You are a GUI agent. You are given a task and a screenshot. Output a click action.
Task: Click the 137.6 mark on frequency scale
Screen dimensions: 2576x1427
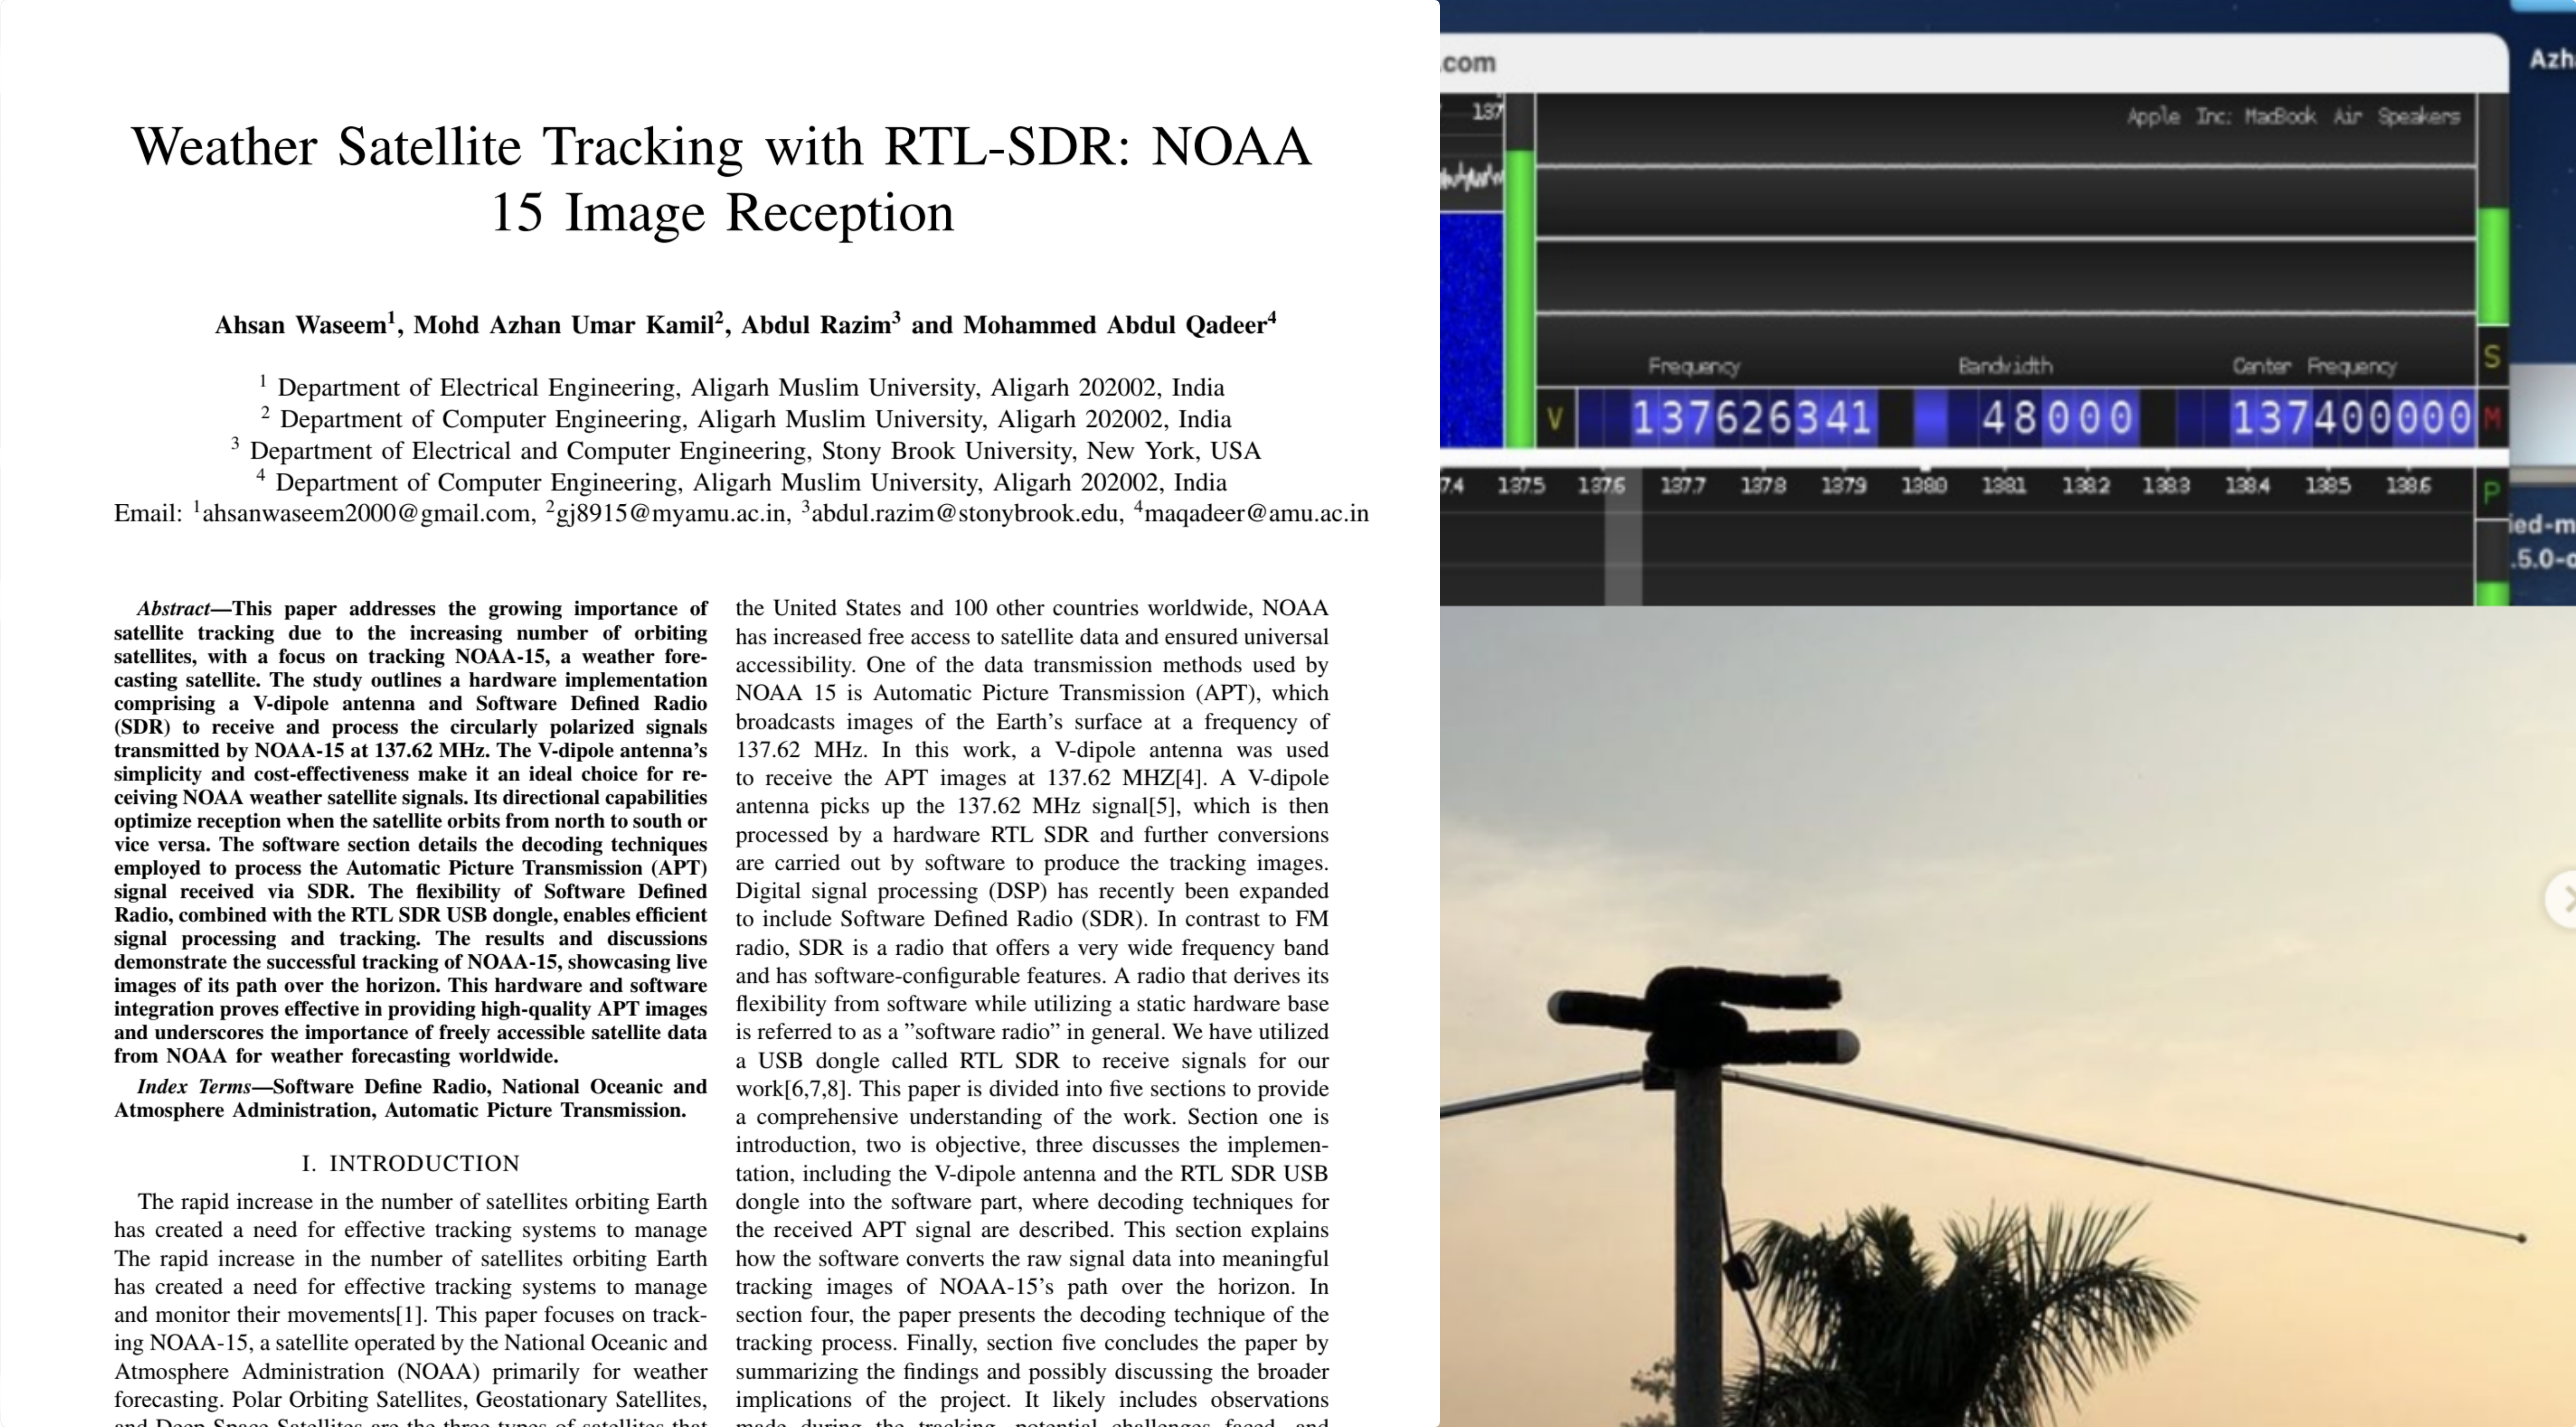click(x=1601, y=486)
